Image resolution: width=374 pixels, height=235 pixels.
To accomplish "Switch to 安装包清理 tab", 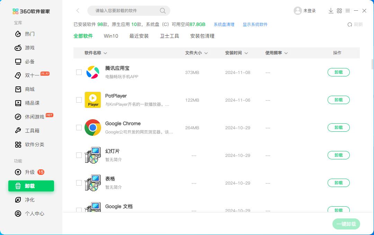I will point(202,36).
